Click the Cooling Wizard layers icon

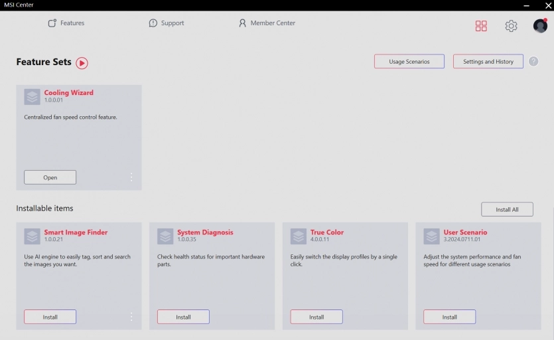[33, 96]
